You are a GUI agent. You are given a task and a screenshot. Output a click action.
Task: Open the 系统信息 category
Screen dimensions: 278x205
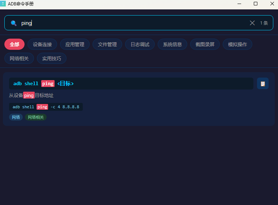coord(172,44)
